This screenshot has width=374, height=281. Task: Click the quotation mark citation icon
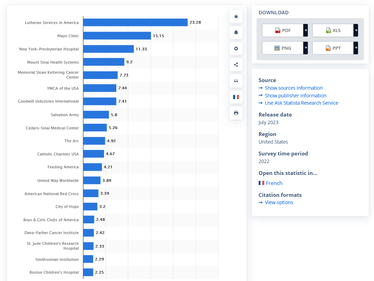236,81
